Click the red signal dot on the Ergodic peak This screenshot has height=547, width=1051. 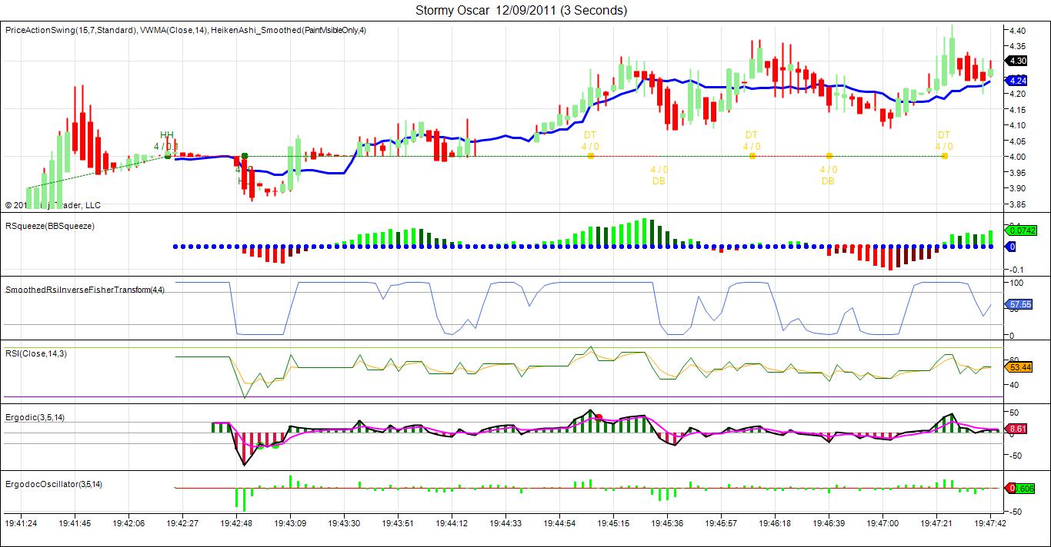[598, 417]
